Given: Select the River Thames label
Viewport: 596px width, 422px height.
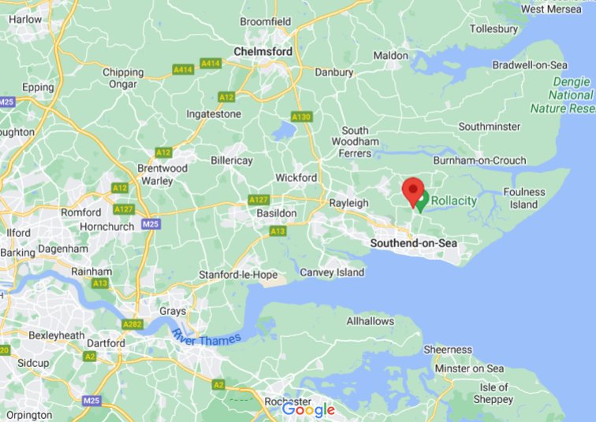Looking at the screenshot, I should pos(207,338).
